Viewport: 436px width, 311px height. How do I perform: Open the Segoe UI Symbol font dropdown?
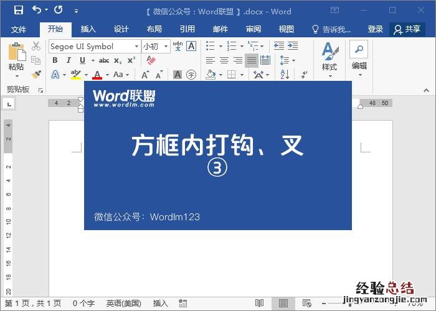click(136, 47)
